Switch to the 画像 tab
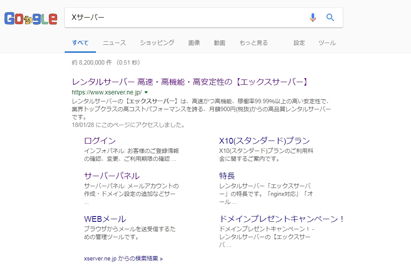The width and height of the screenshot is (411, 271). [194, 43]
